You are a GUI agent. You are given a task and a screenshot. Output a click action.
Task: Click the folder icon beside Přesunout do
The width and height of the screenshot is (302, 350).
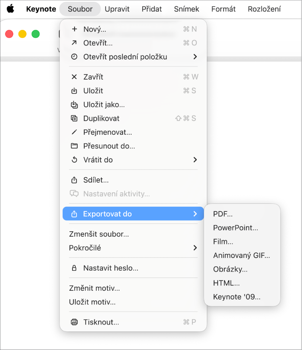pyautogui.click(x=74, y=146)
